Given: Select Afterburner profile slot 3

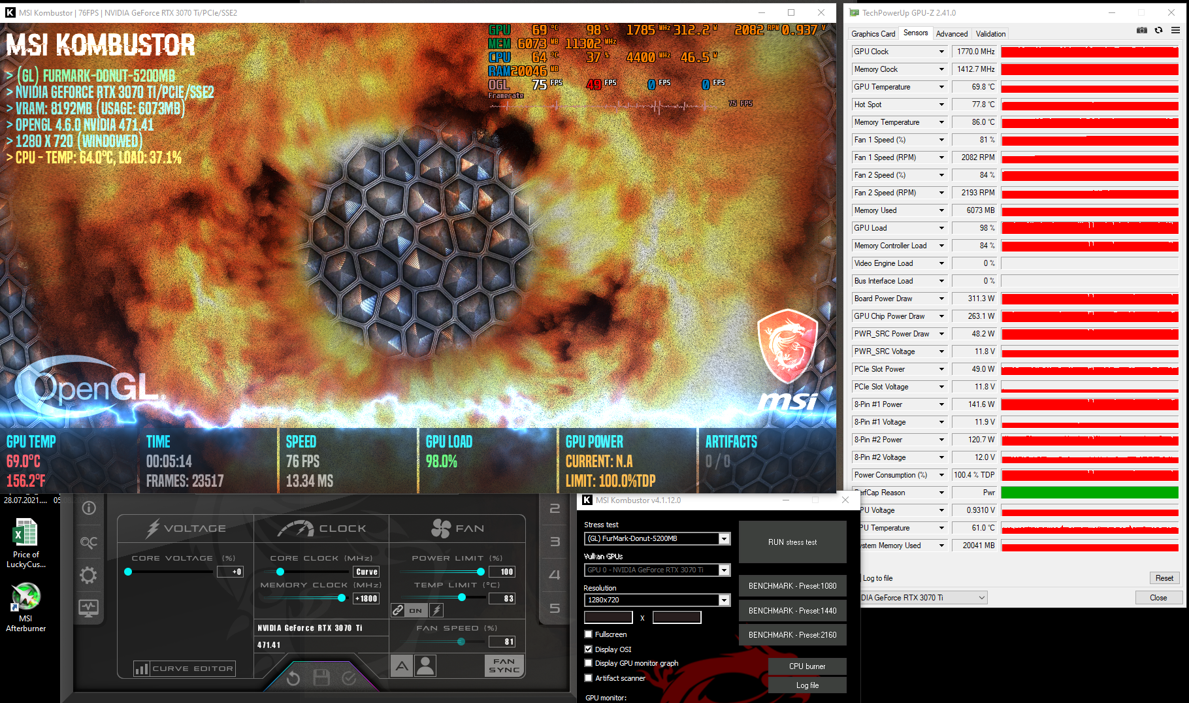Looking at the screenshot, I should (555, 542).
